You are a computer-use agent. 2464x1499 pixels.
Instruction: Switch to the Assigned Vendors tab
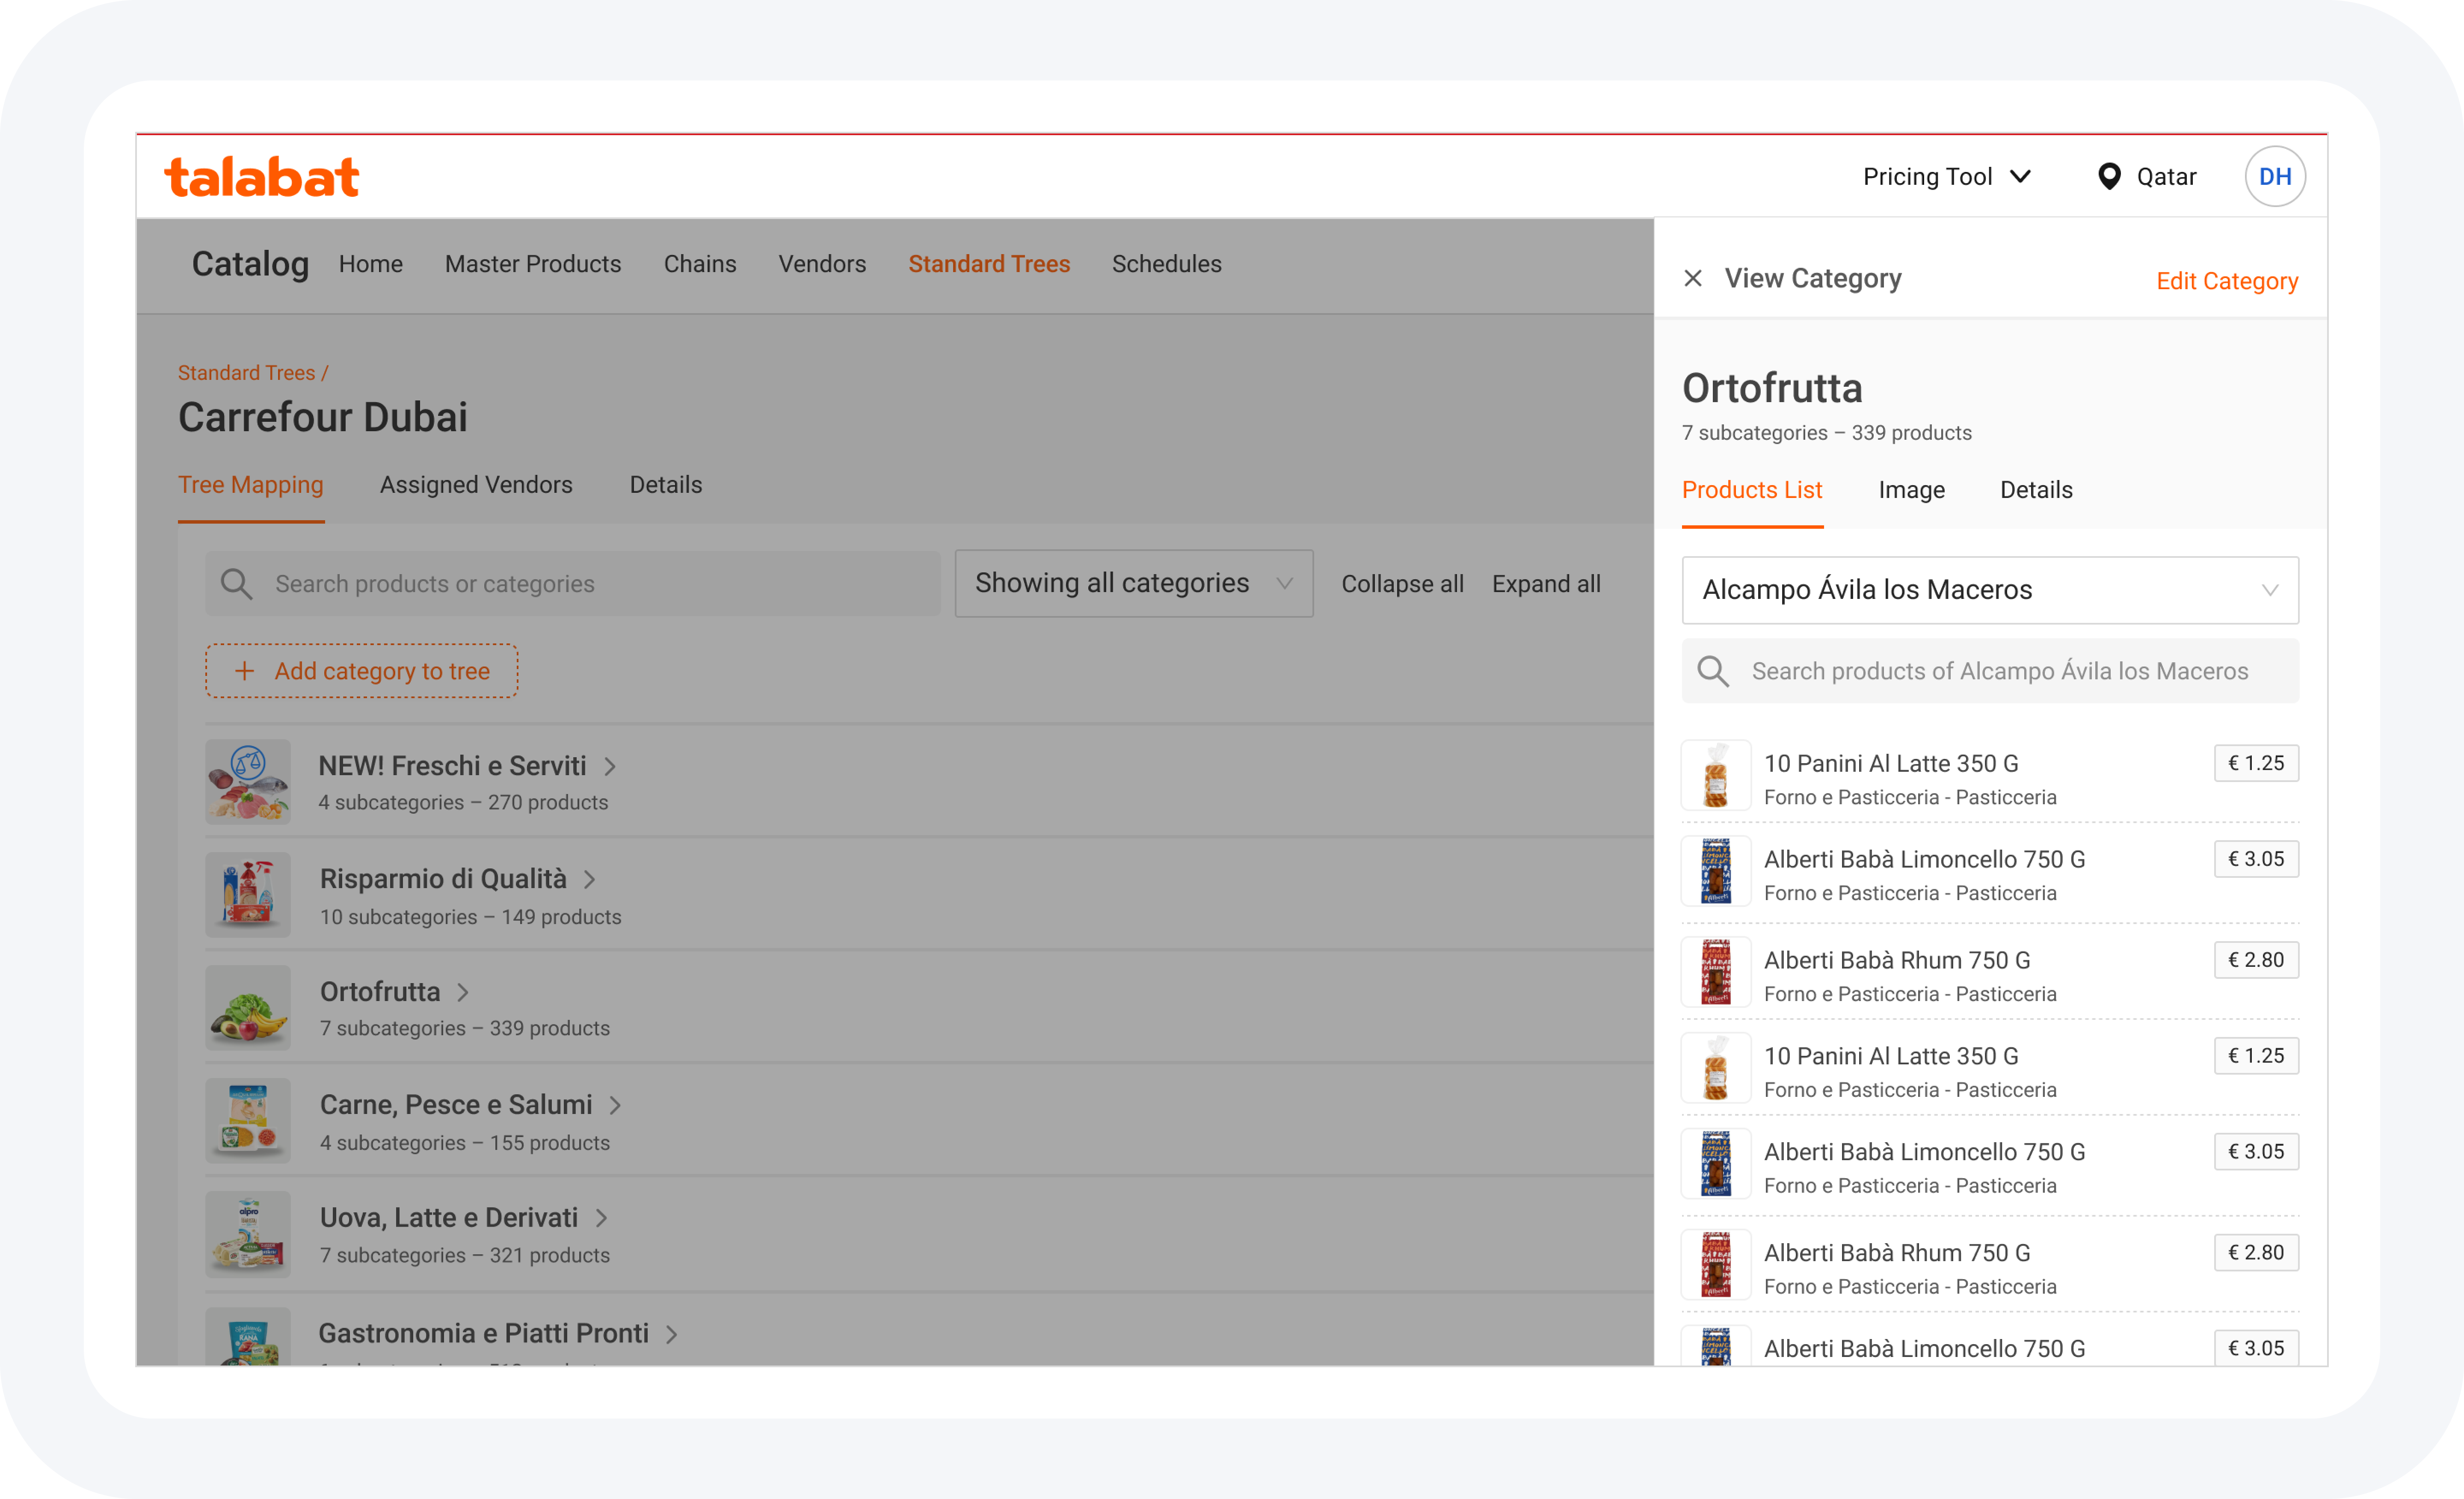pyautogui.click(x=476, y=485)
